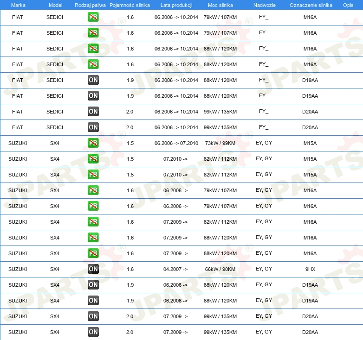
Task: Click the 82kW / 112KM cell in the 07.2009 row
Action: (x=220, y=222)
